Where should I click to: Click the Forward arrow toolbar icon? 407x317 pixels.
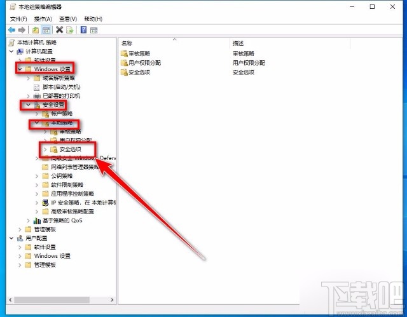pos(22,30)
